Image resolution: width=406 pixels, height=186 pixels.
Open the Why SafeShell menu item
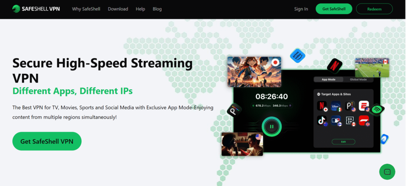(x=86, y=9)
